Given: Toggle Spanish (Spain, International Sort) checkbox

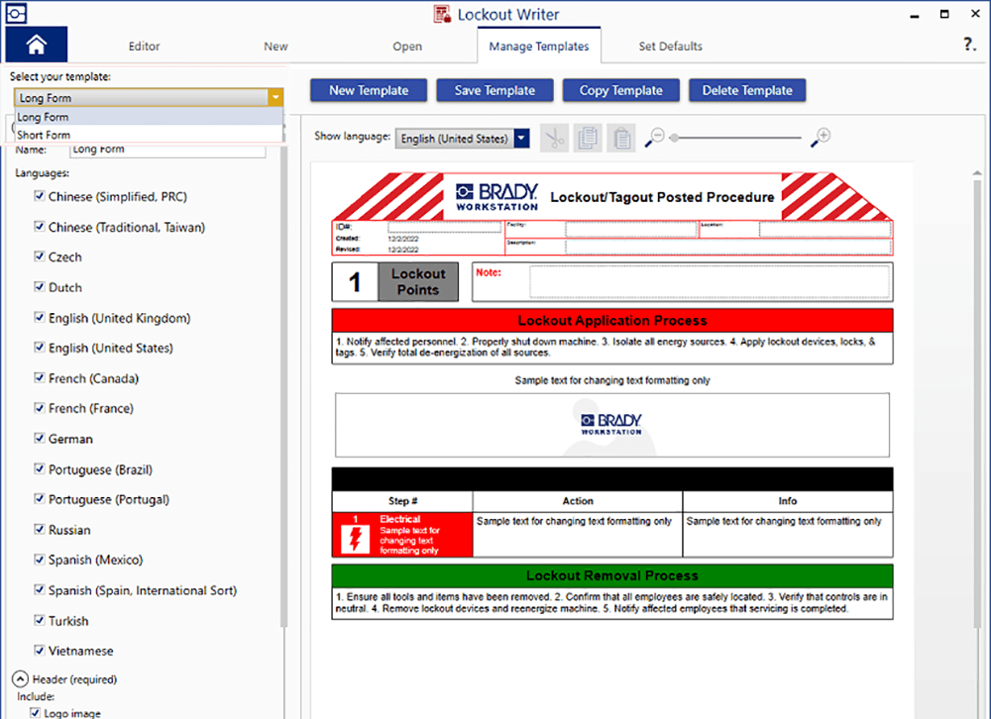Looking at the screenshot, I should (40, 589).
